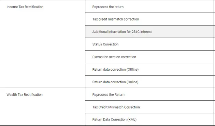
Task: Select the Wealth Tax Rectification category
Action: [25, 95]
